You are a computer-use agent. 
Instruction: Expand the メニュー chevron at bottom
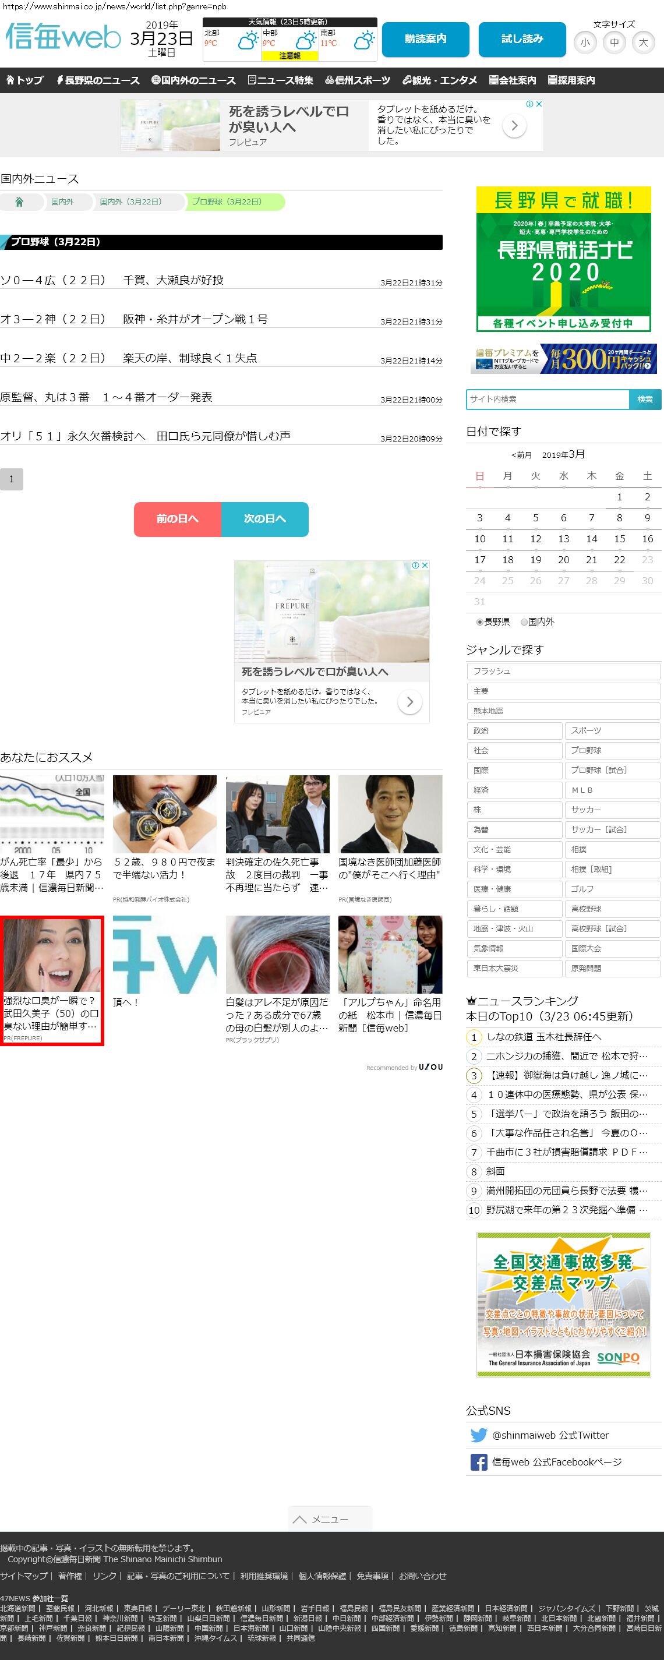[x=330, y=1519]
